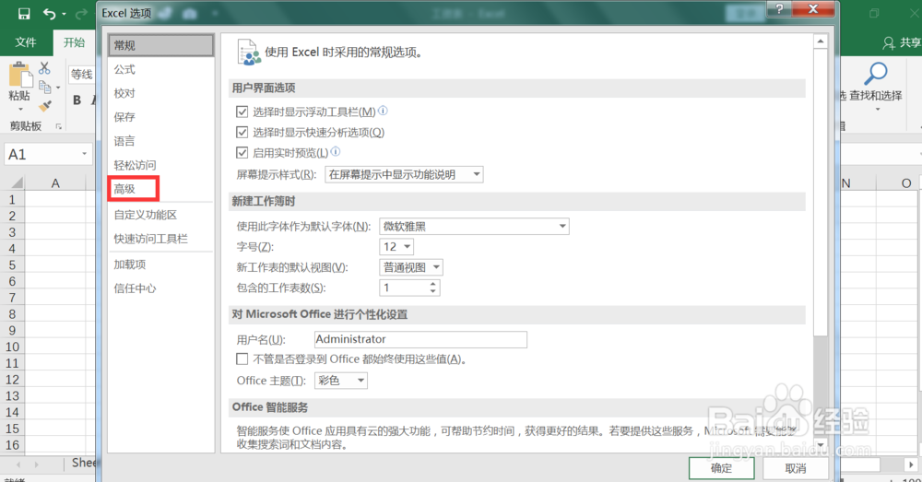
Task: Click the Undo arrow icon
Action: [50, 14]
